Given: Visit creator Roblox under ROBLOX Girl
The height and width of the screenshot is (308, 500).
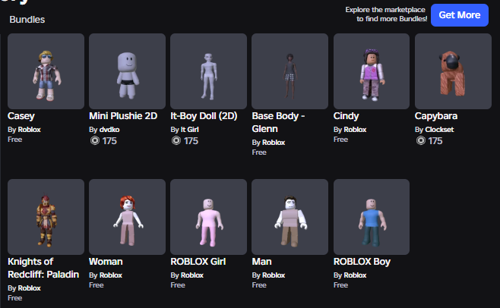Looking at the screenshot, I should tap(192, 275).
